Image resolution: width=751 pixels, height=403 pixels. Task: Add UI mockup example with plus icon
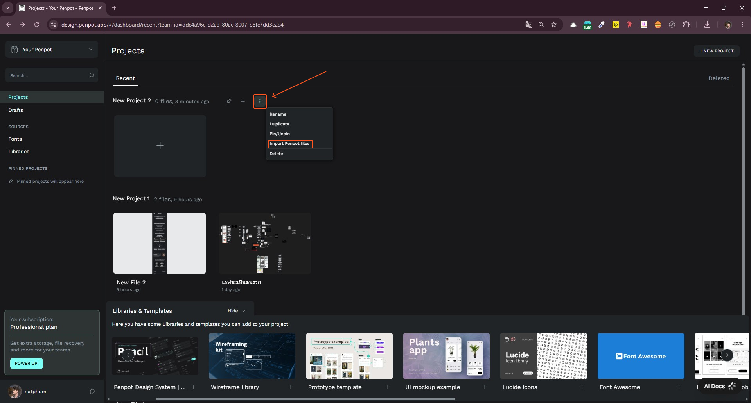pos(485,387)
